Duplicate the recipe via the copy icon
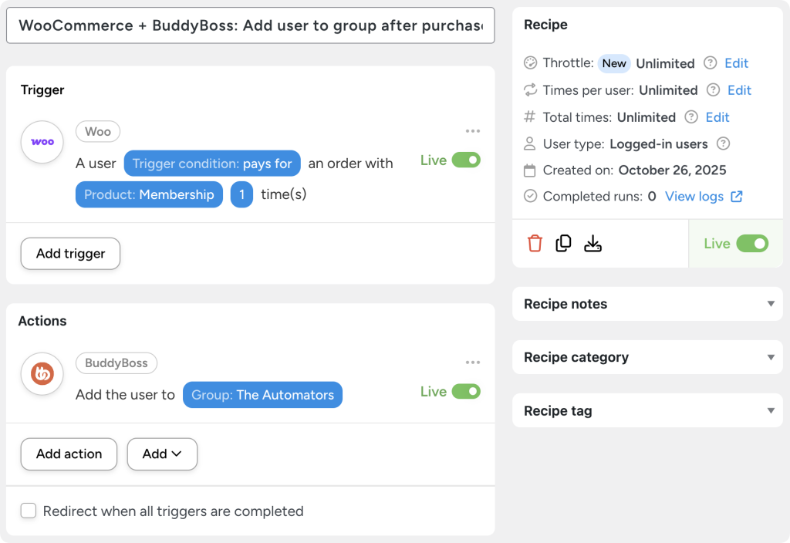The image size is (790, 543). [x=564, y=243]
